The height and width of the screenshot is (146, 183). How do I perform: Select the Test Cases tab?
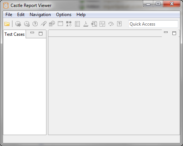click(x=15, y=34)
